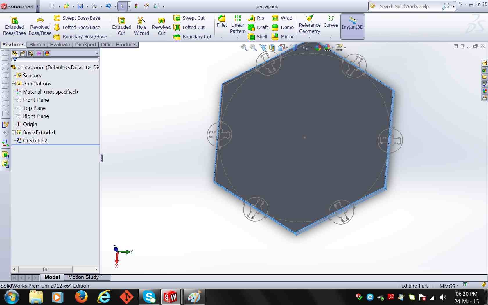488x305 pixels.
Task: Click the Save toolbar icon
Action: click(80, 6)
